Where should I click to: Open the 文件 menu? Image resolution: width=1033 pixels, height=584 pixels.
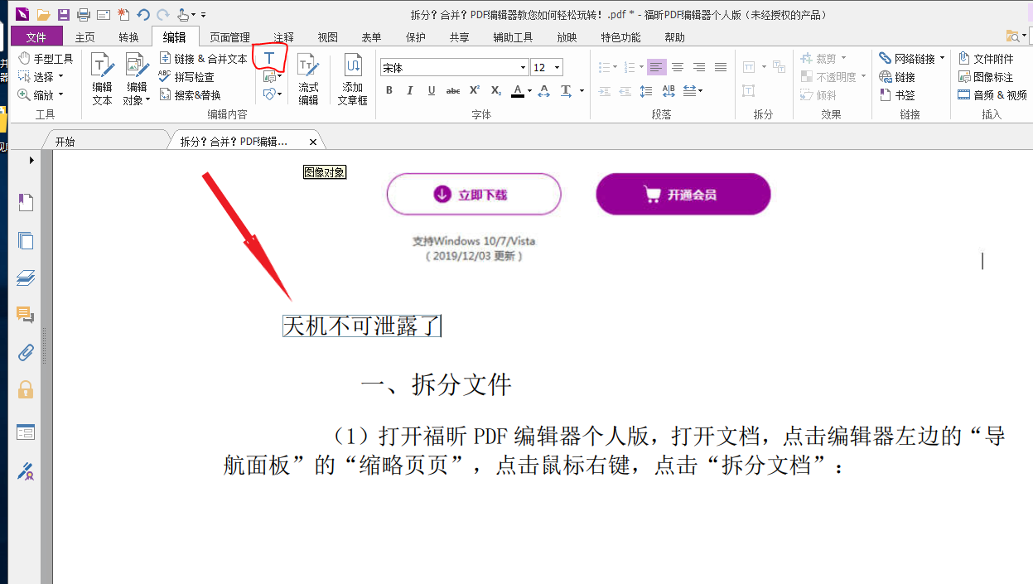click(x=36, y=37)
